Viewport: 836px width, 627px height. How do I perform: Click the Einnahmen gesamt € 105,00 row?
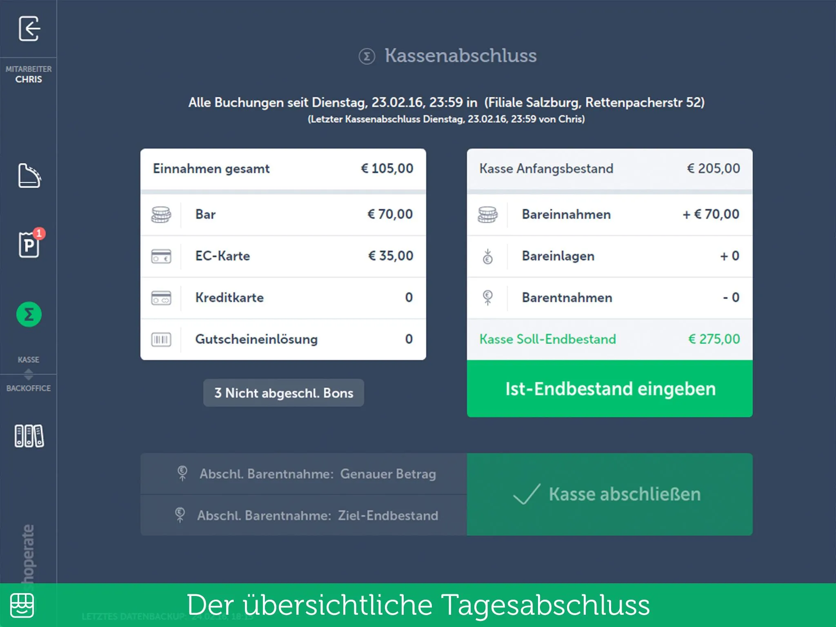283,169
